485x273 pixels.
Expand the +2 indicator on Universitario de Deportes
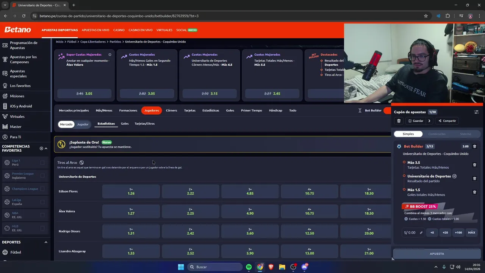pos(454,176)
